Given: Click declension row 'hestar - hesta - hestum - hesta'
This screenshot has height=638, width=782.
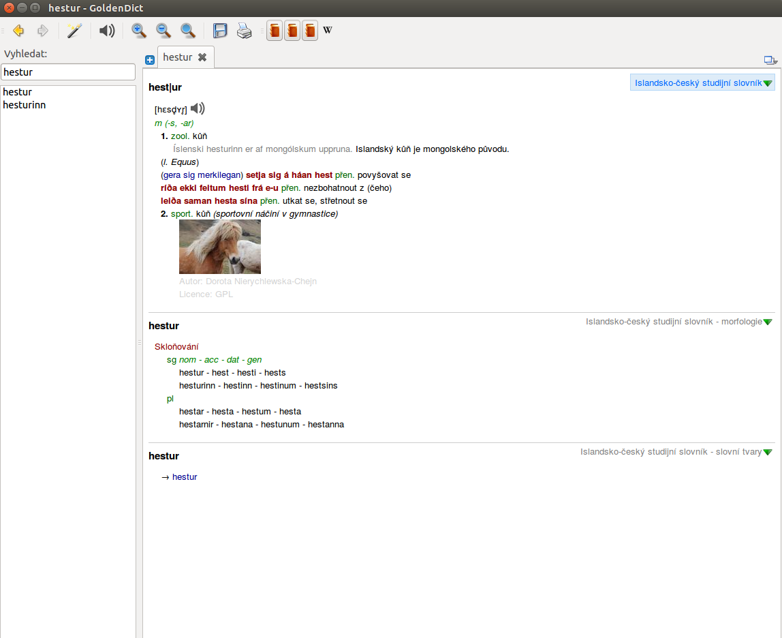Looking at the screenshot, I should 240,411.
